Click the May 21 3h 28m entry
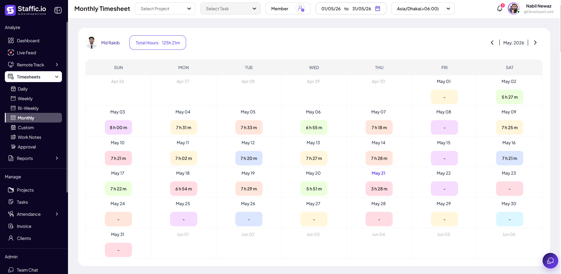This screenshot has width=561, height=274. coord(379,189)
